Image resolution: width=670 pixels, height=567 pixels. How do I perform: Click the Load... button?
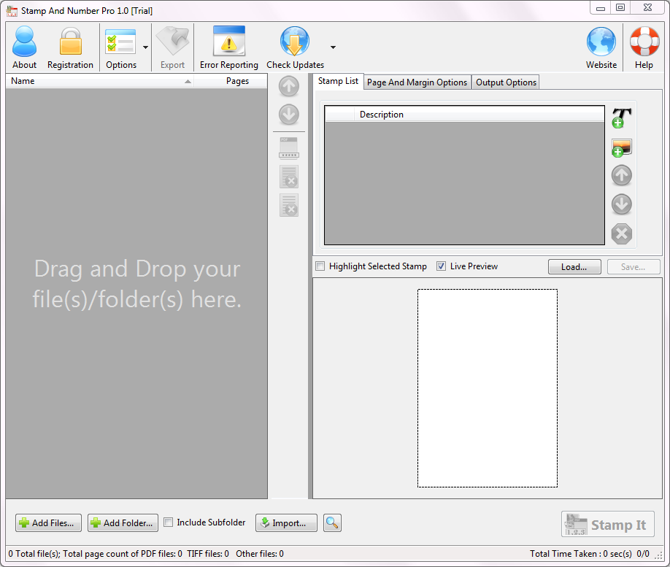tap(574, 267)
